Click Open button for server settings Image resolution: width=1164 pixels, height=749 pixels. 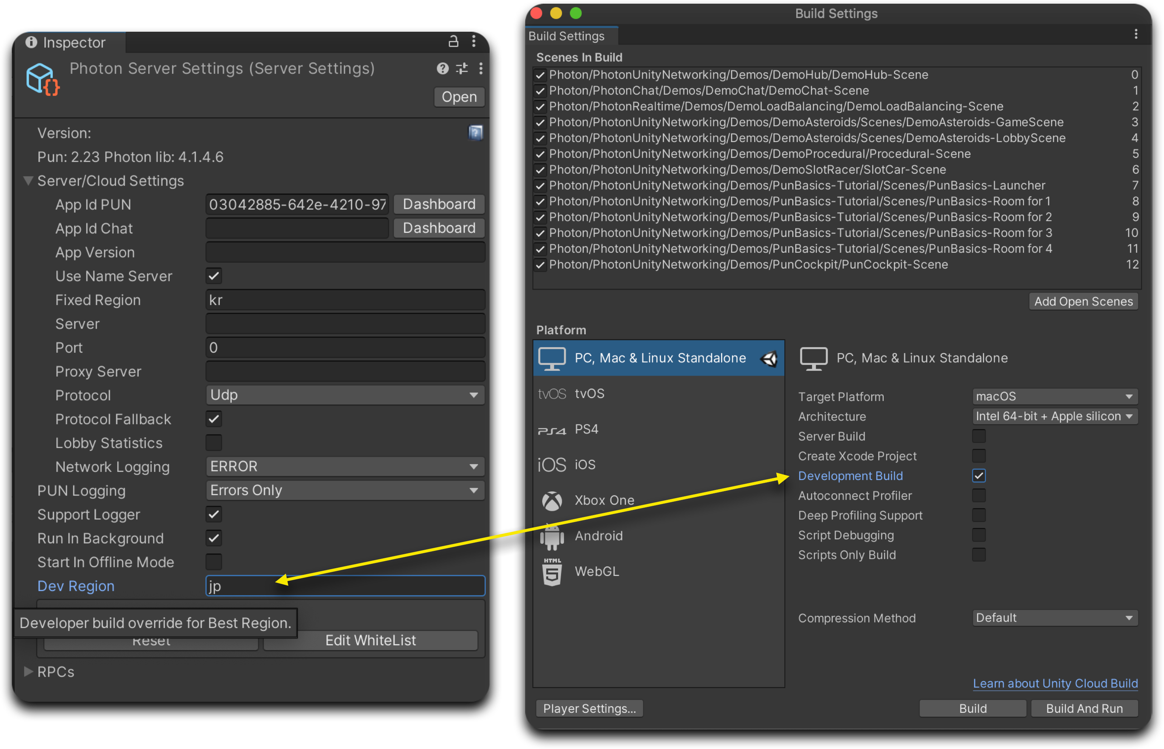pyautogui.click(x=458, y=97)
